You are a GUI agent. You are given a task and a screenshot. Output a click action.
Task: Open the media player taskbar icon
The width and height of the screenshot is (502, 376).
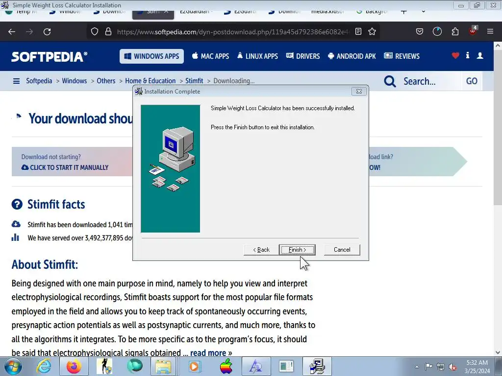tap(194, 366)
